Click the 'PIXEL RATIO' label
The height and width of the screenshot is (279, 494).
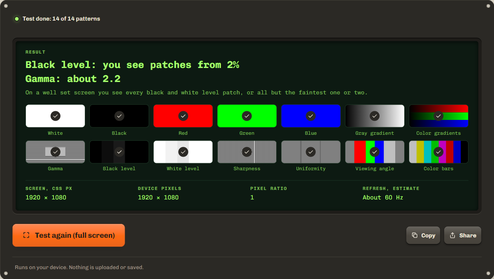268,188
